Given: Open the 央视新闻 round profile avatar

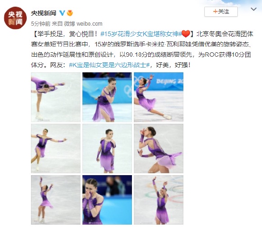Looking at the screenshot, I should pyautogui.click(x=15, y=18).
